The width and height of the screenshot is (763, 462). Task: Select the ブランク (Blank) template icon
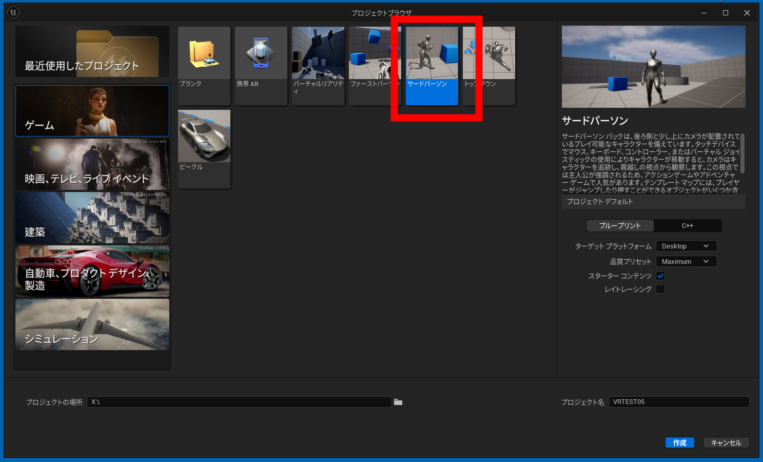[x=204, y=54]
